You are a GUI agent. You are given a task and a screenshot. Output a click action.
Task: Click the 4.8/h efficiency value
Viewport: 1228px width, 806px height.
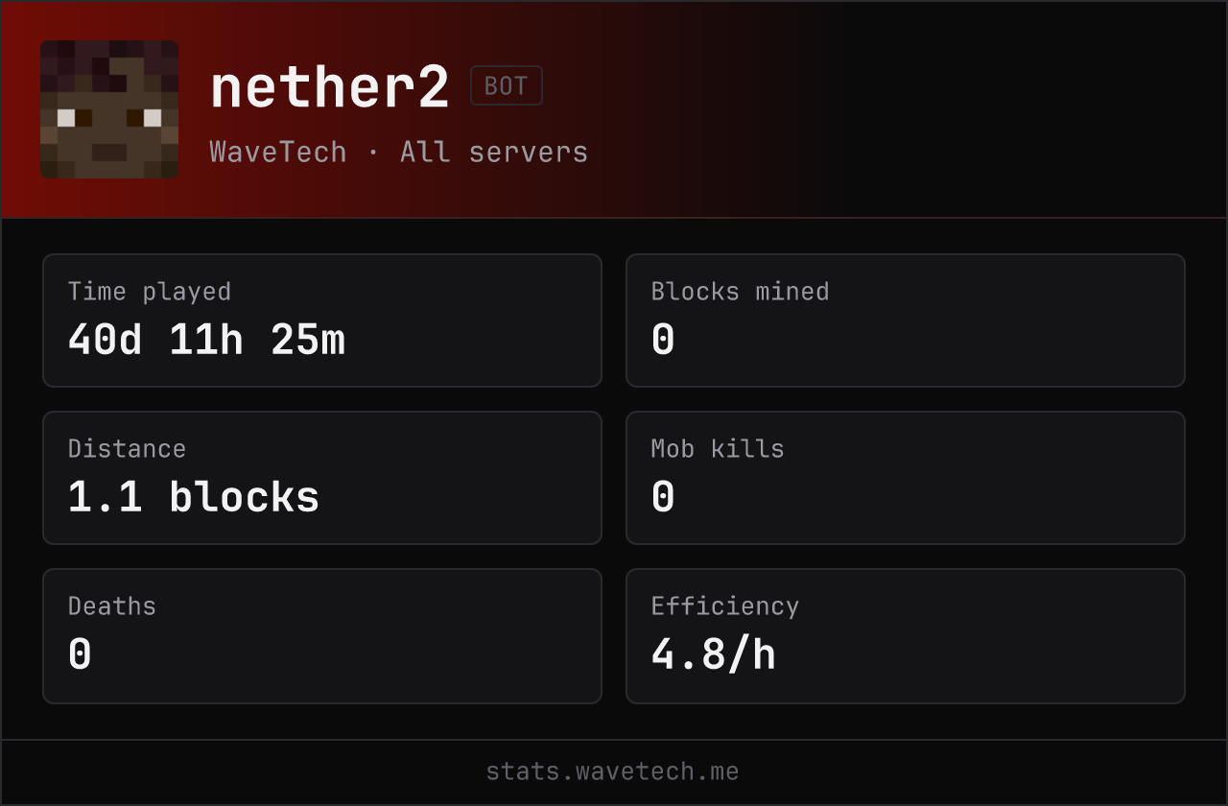click(714, 654)
